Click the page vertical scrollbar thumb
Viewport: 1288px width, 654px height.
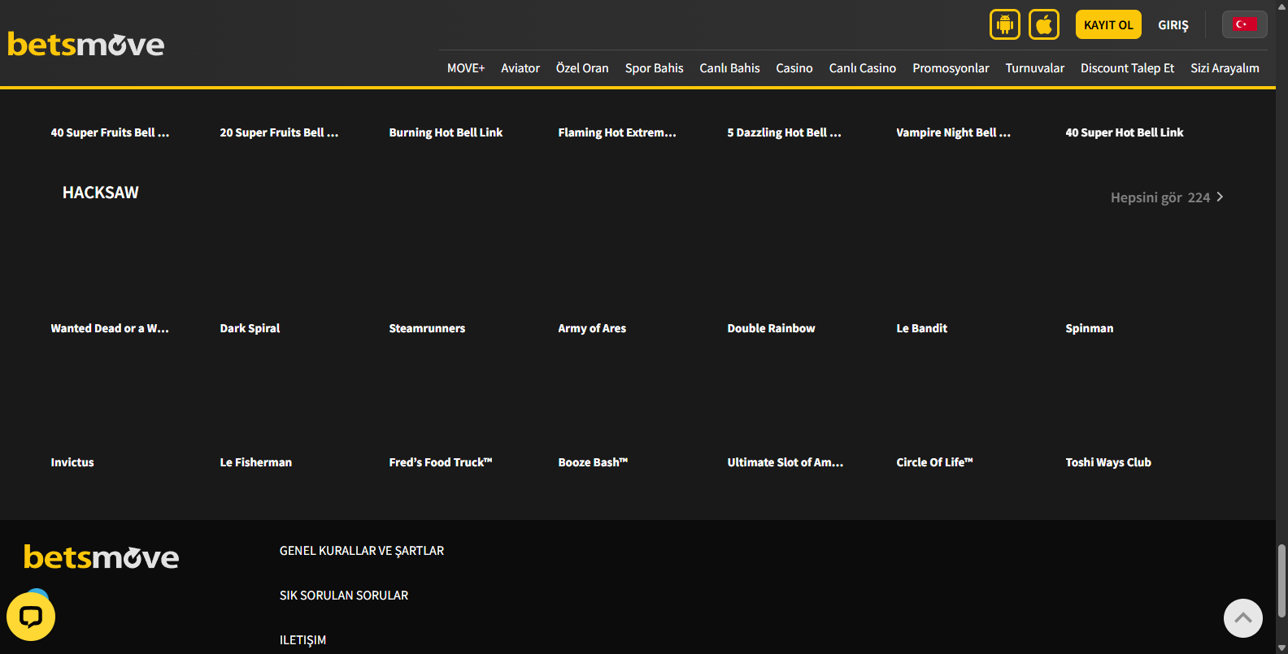coord(1281,581)
